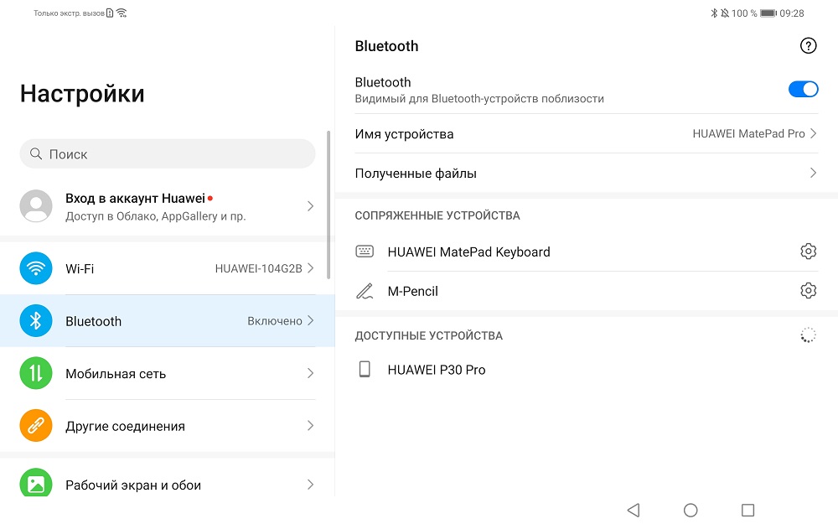Open the Bluetooth Включено chevron
The height and width of the screenshot is (524, 838).
click(x=311, y=320)
